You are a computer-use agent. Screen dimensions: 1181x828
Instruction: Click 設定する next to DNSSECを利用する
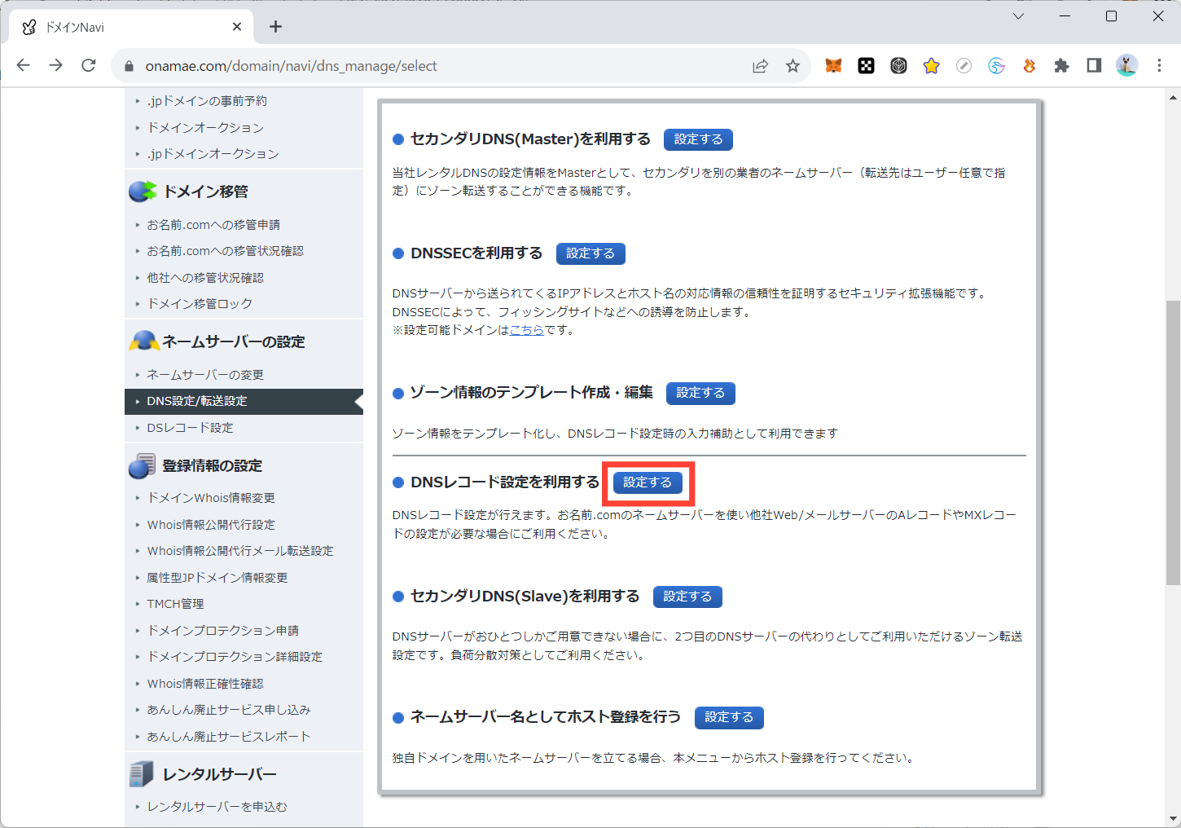(x=590, y=253)
